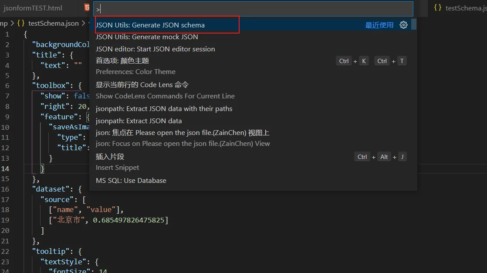Run jsonpath: Extract JSON data with their paths

click(253, 109)
